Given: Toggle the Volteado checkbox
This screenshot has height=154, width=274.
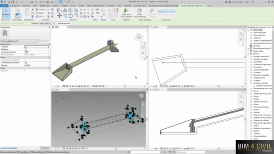Looking at the screenshot, I should [26, 47].
